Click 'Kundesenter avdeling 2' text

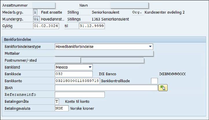coord(165,12)
